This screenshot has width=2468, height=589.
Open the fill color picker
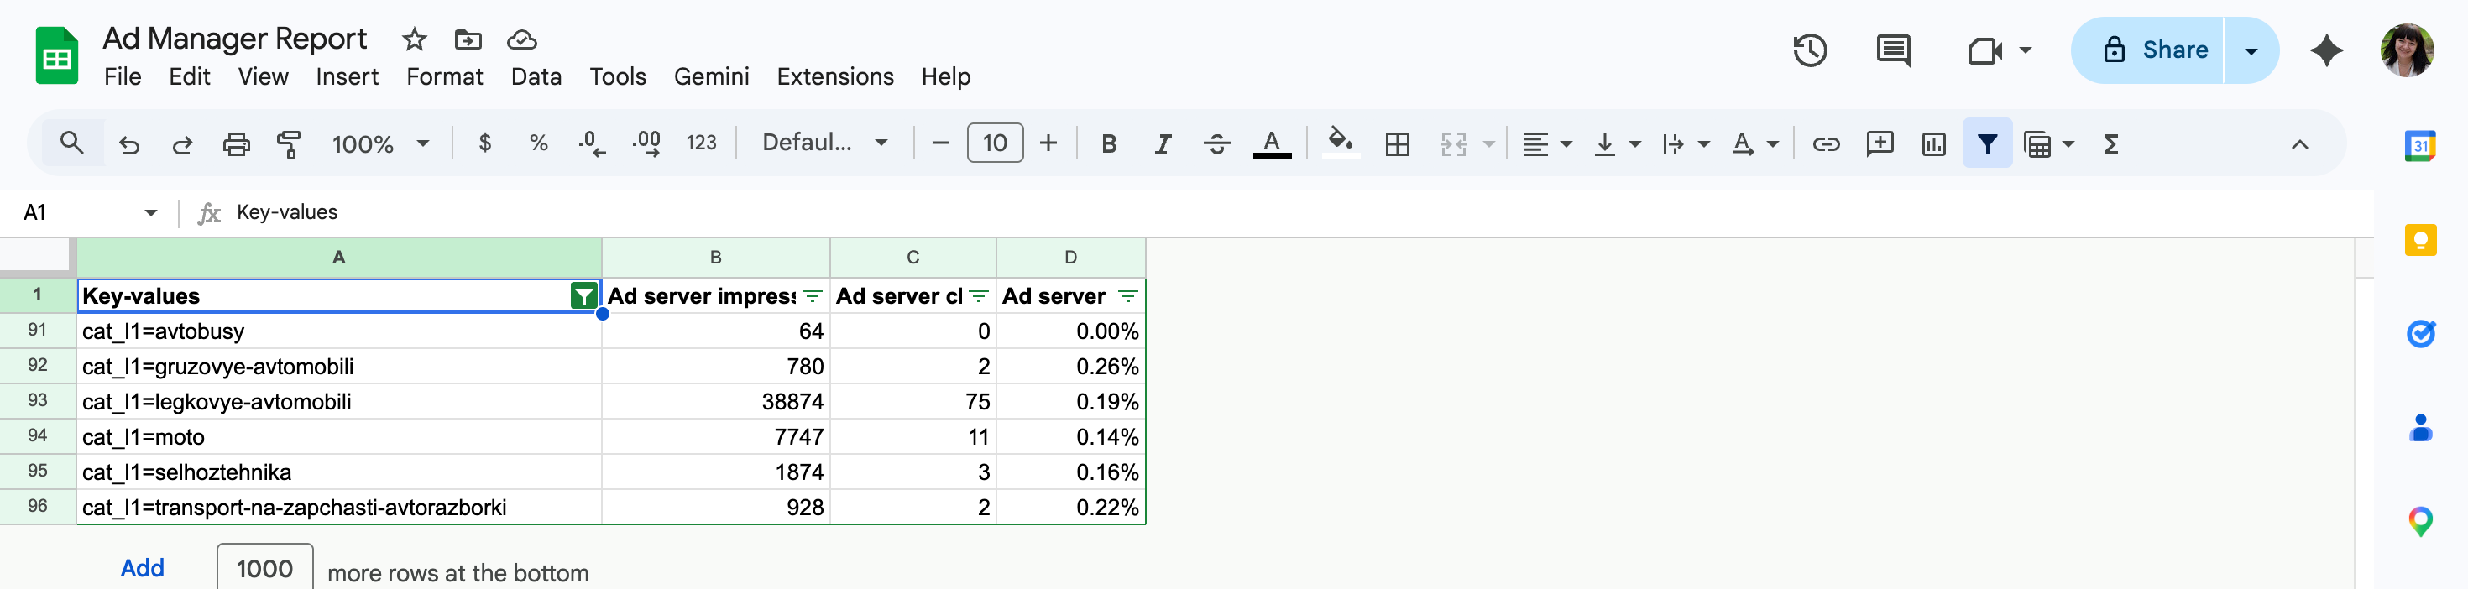(1340, 144)
